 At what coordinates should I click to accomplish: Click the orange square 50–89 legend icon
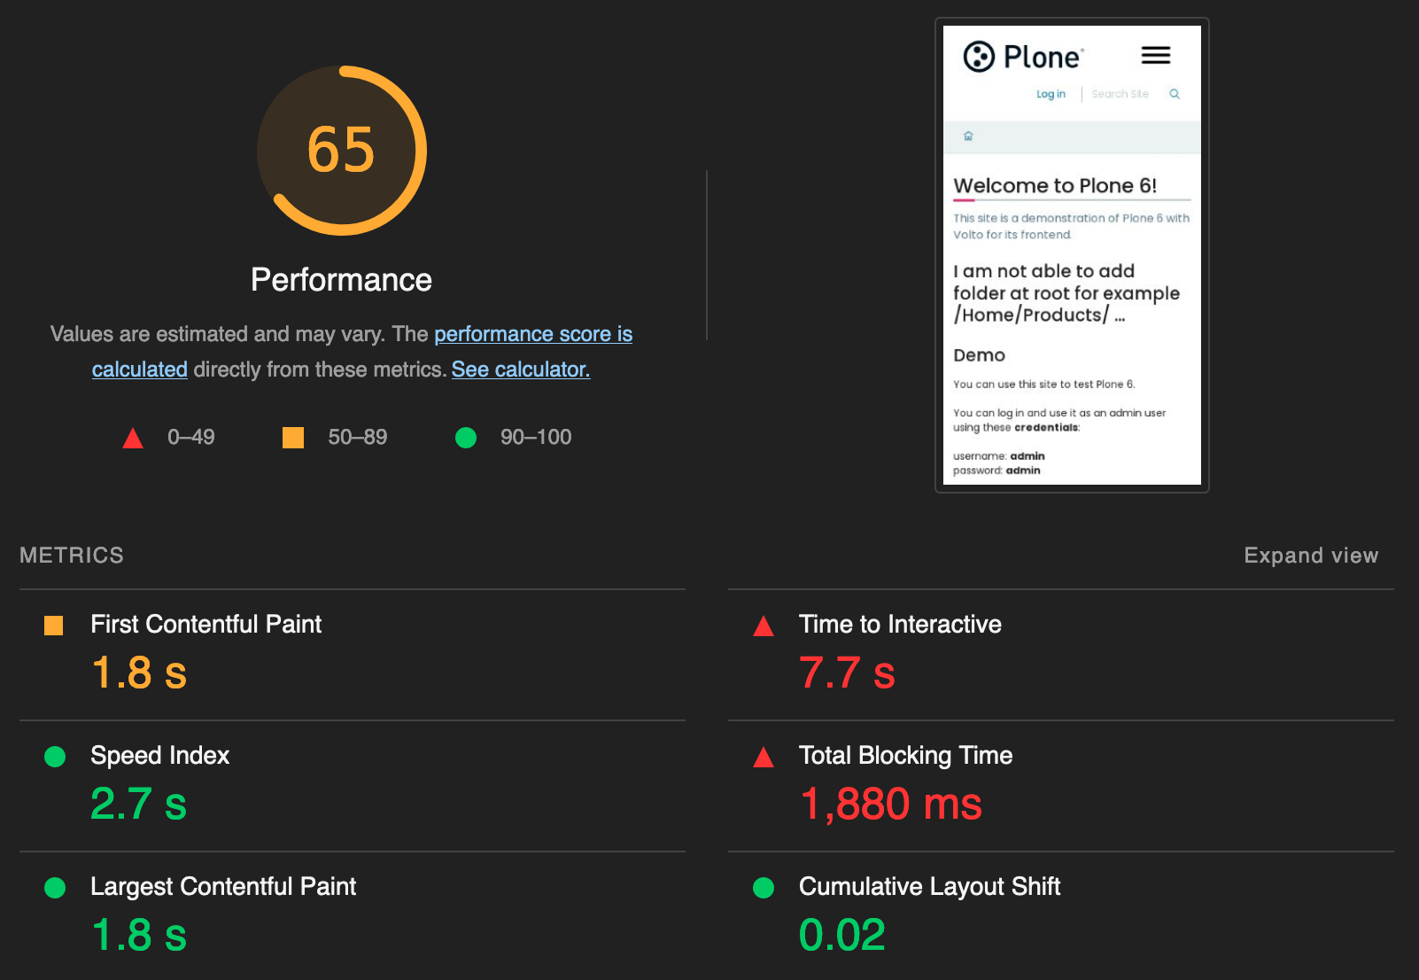[292, 438]
